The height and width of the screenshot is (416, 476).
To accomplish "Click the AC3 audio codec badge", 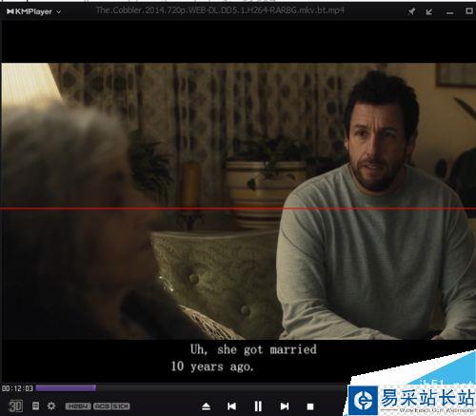I will [x=103, y=406].
